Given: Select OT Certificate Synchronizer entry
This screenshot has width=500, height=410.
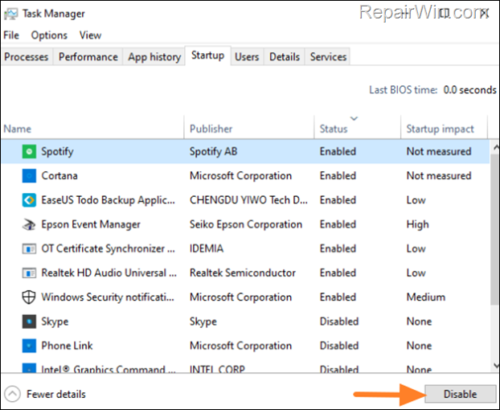Looking at the screenshot, I should coord(108,248).
